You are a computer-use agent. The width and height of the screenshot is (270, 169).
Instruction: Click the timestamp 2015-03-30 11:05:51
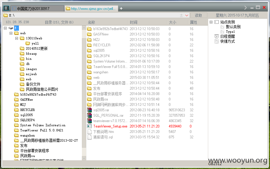[x=145, y=78]
